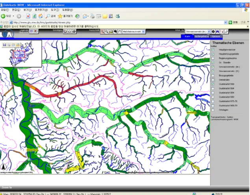Click the Arnsberg city label on map

191,113
